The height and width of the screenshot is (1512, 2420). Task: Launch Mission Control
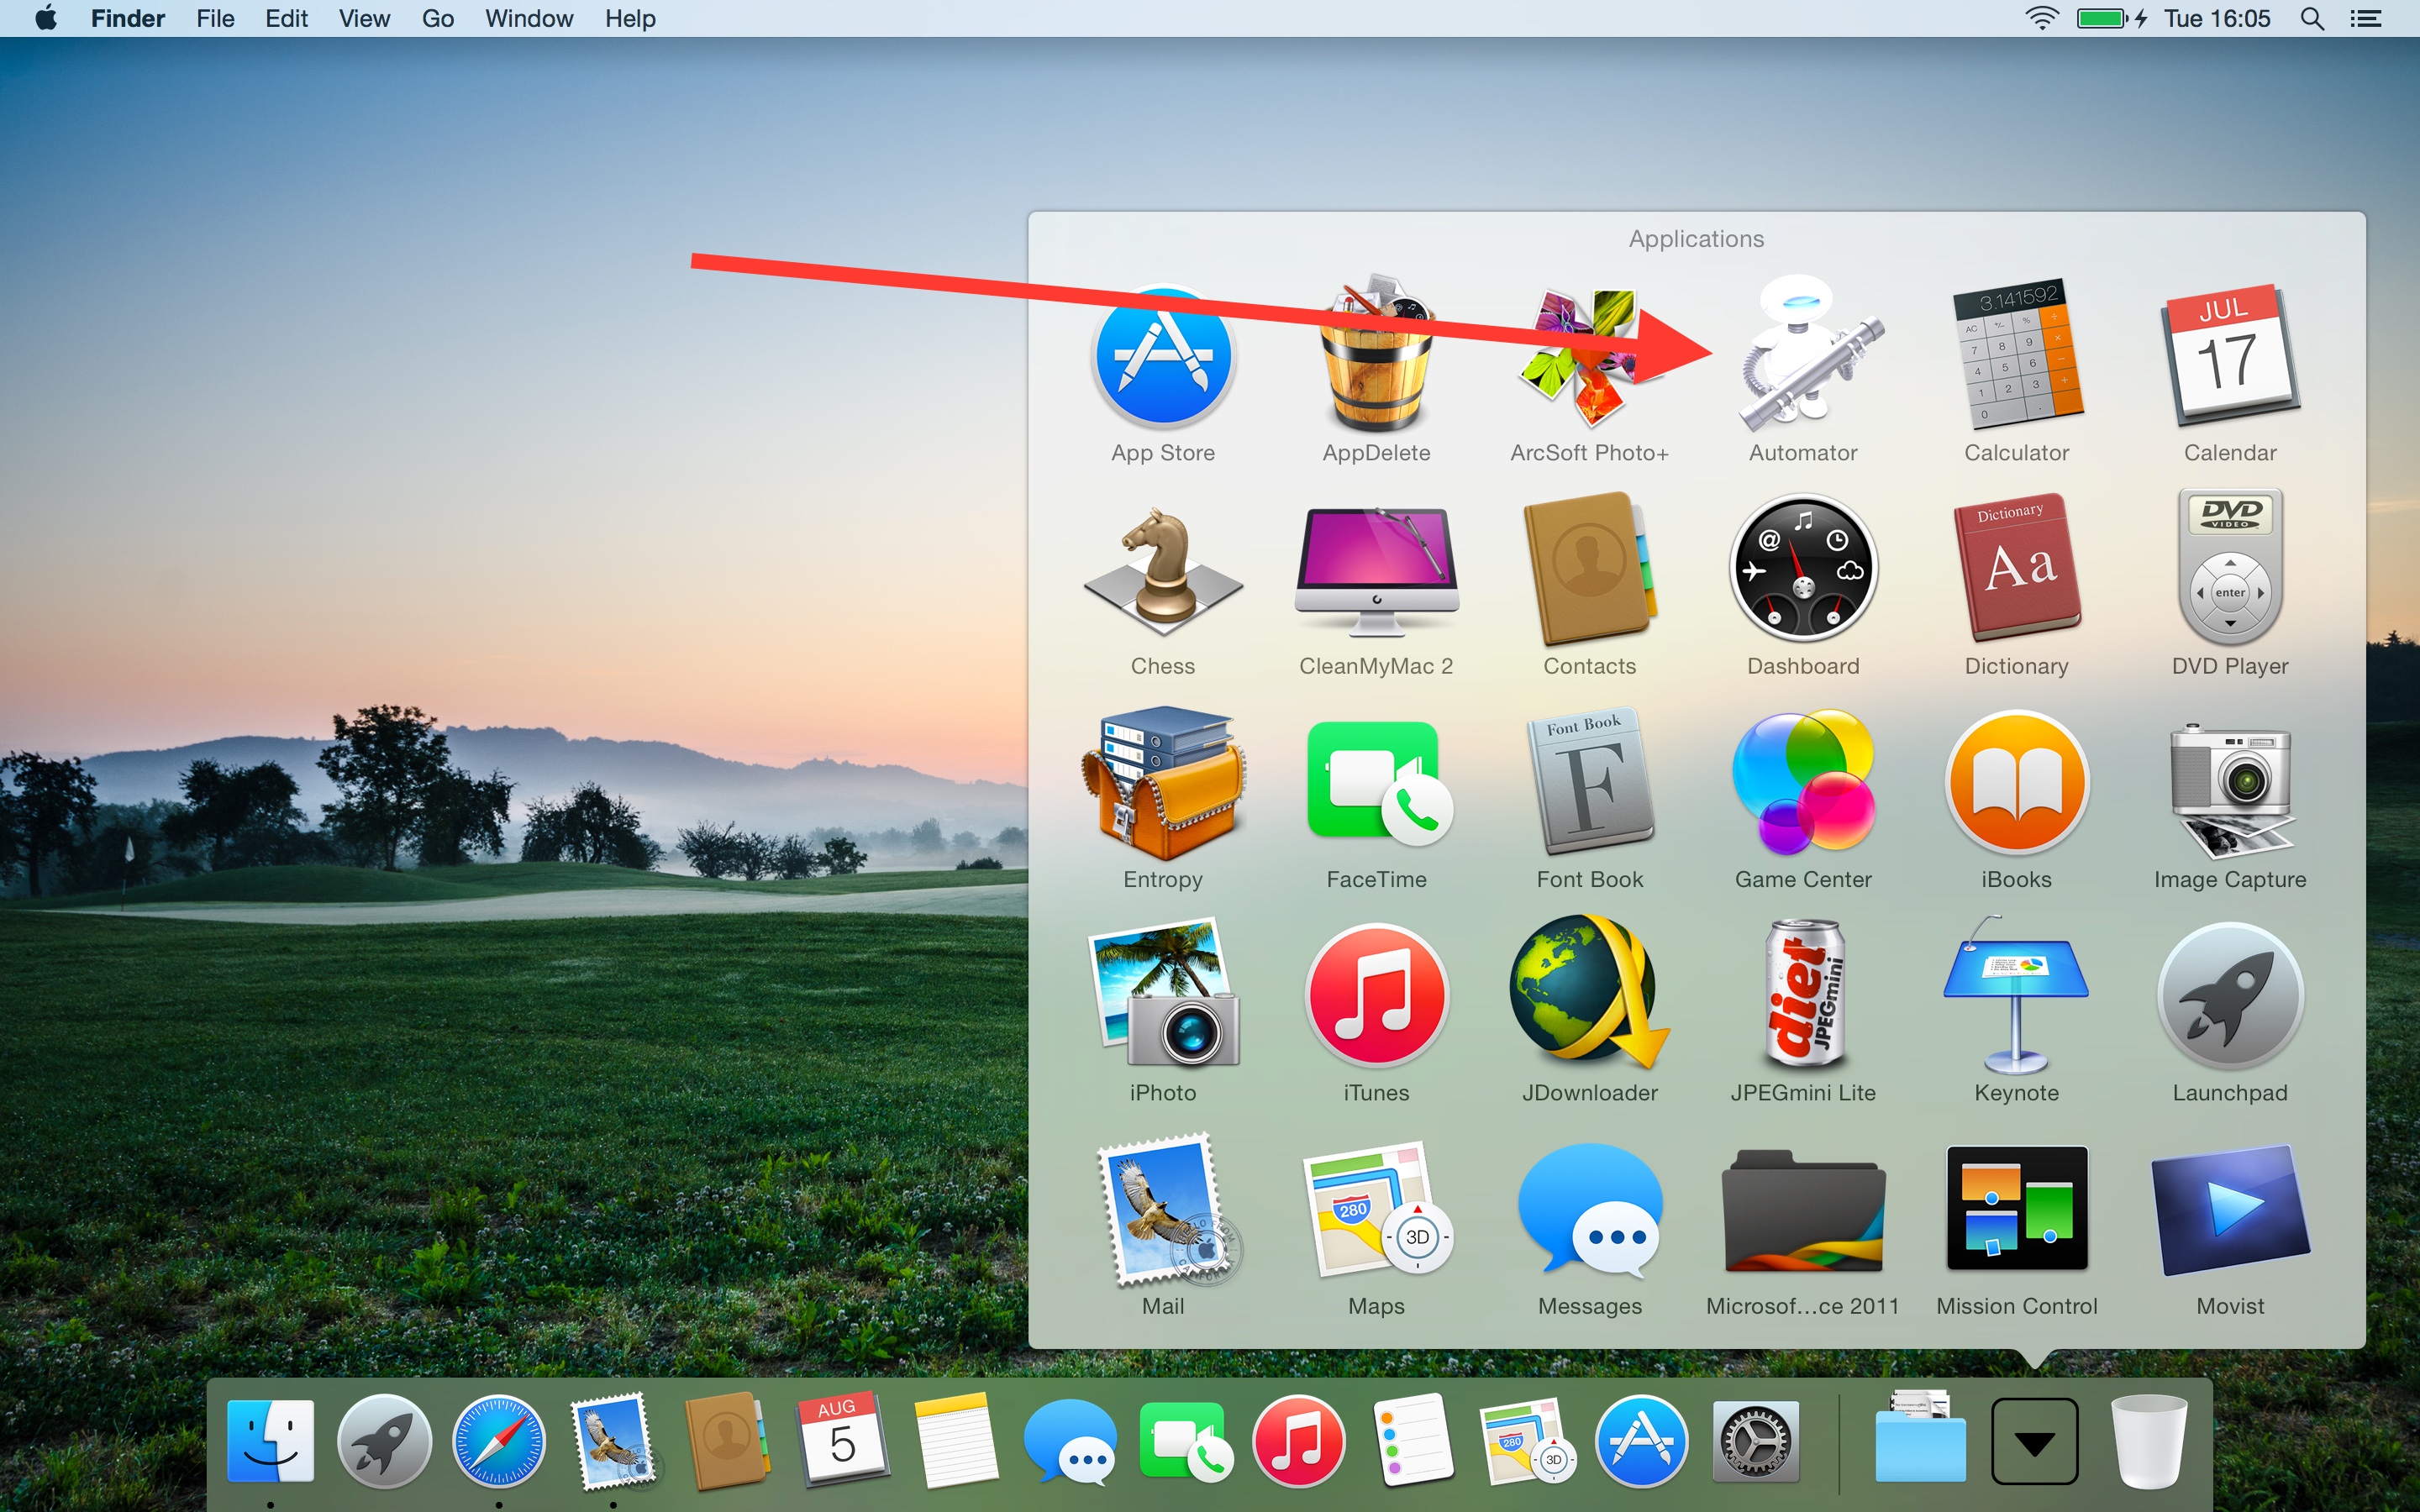2016,1208
